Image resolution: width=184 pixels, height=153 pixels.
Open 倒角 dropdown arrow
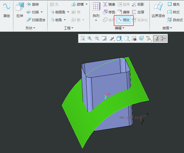pyautogui.click(x=65, y=20)
